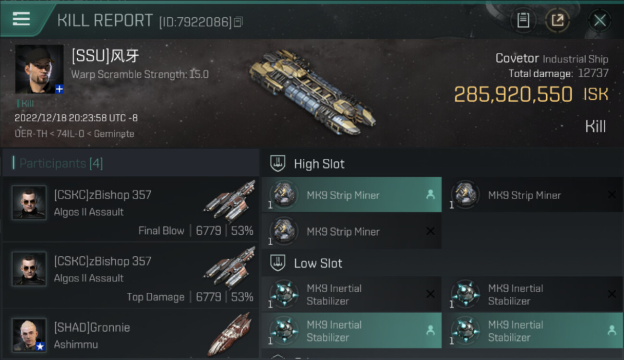Click the X on right MK9 Strip Miner

(612, 195)
